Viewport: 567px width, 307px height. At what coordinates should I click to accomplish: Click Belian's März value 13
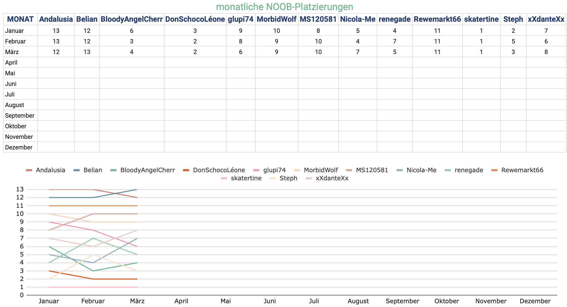[x=87, y=52]
